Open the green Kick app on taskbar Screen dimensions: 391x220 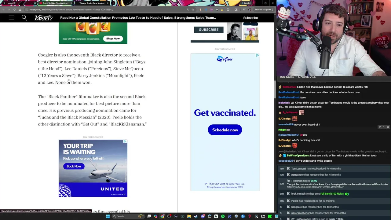(x=270, y=216)
